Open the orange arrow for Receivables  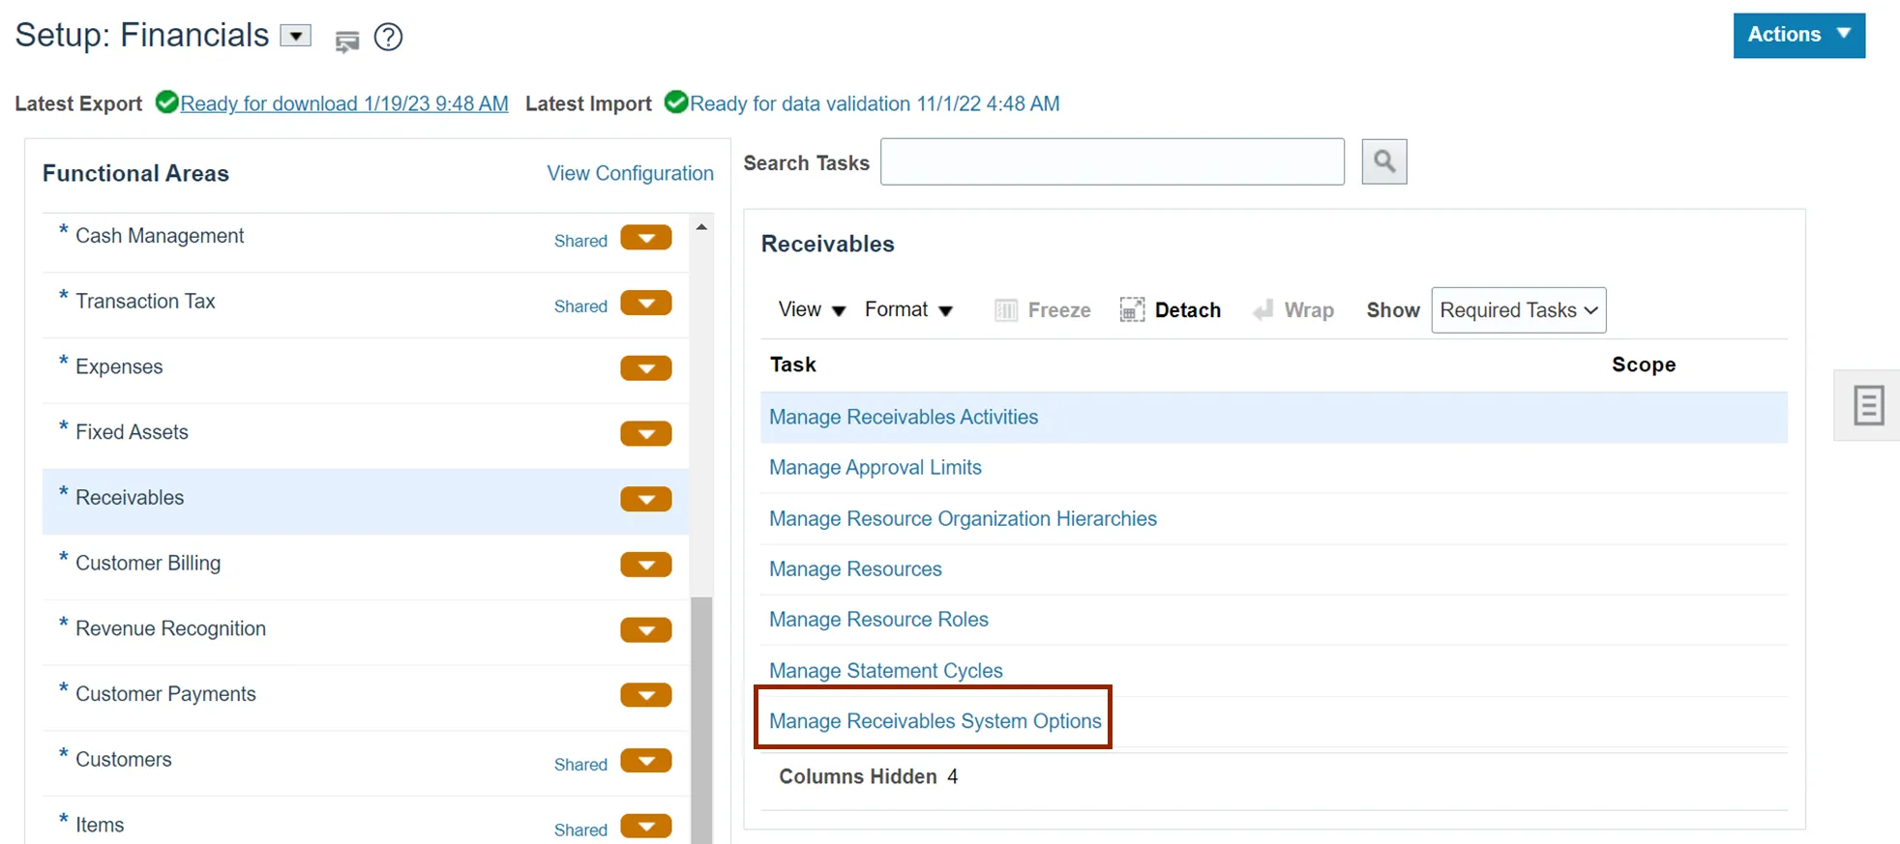[x=646, y=499]
